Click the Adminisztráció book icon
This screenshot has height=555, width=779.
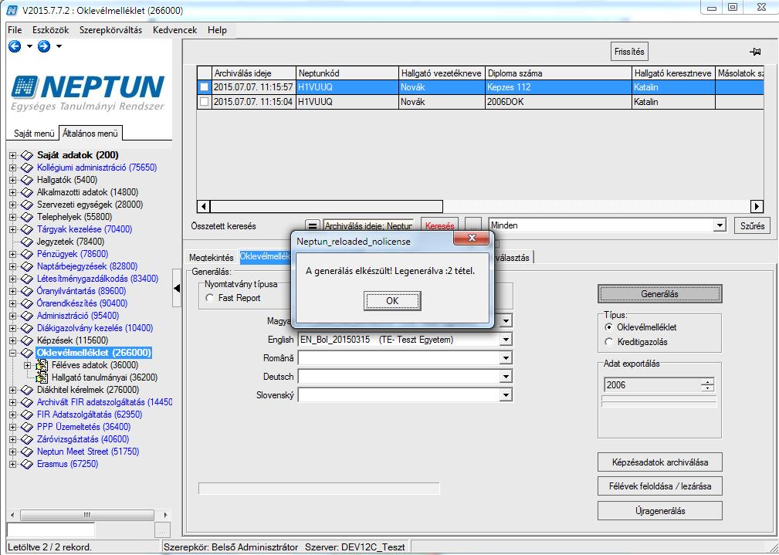click(26, 316)
